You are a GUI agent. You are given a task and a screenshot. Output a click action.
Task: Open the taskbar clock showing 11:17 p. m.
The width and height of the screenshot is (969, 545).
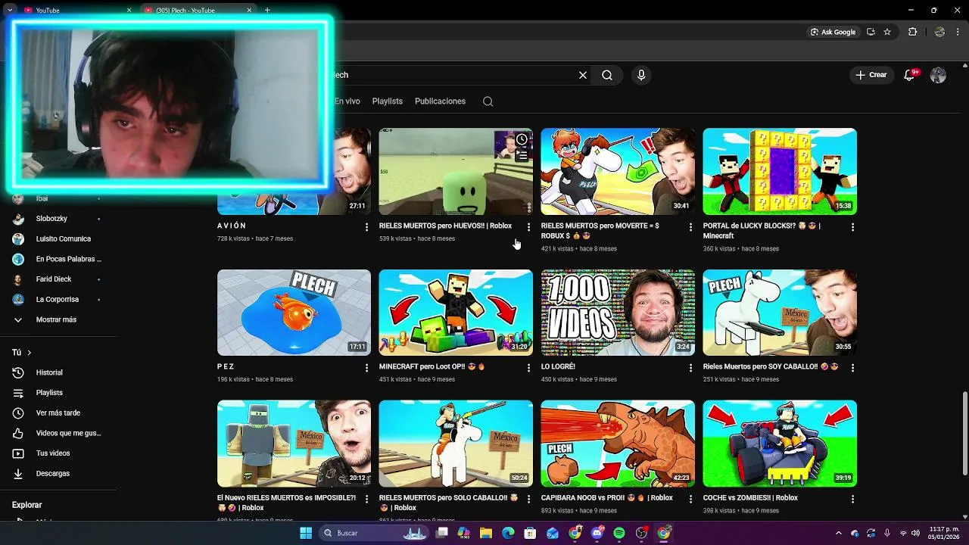943,533
